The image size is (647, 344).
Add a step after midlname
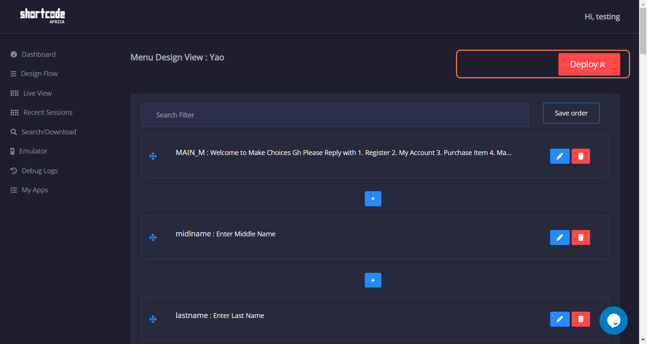373,280
